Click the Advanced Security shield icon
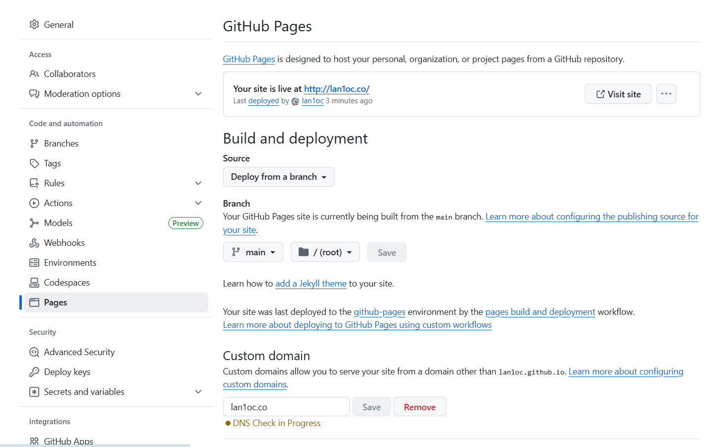The height and width of the screenshot is (447, 727). pos(34,352)
